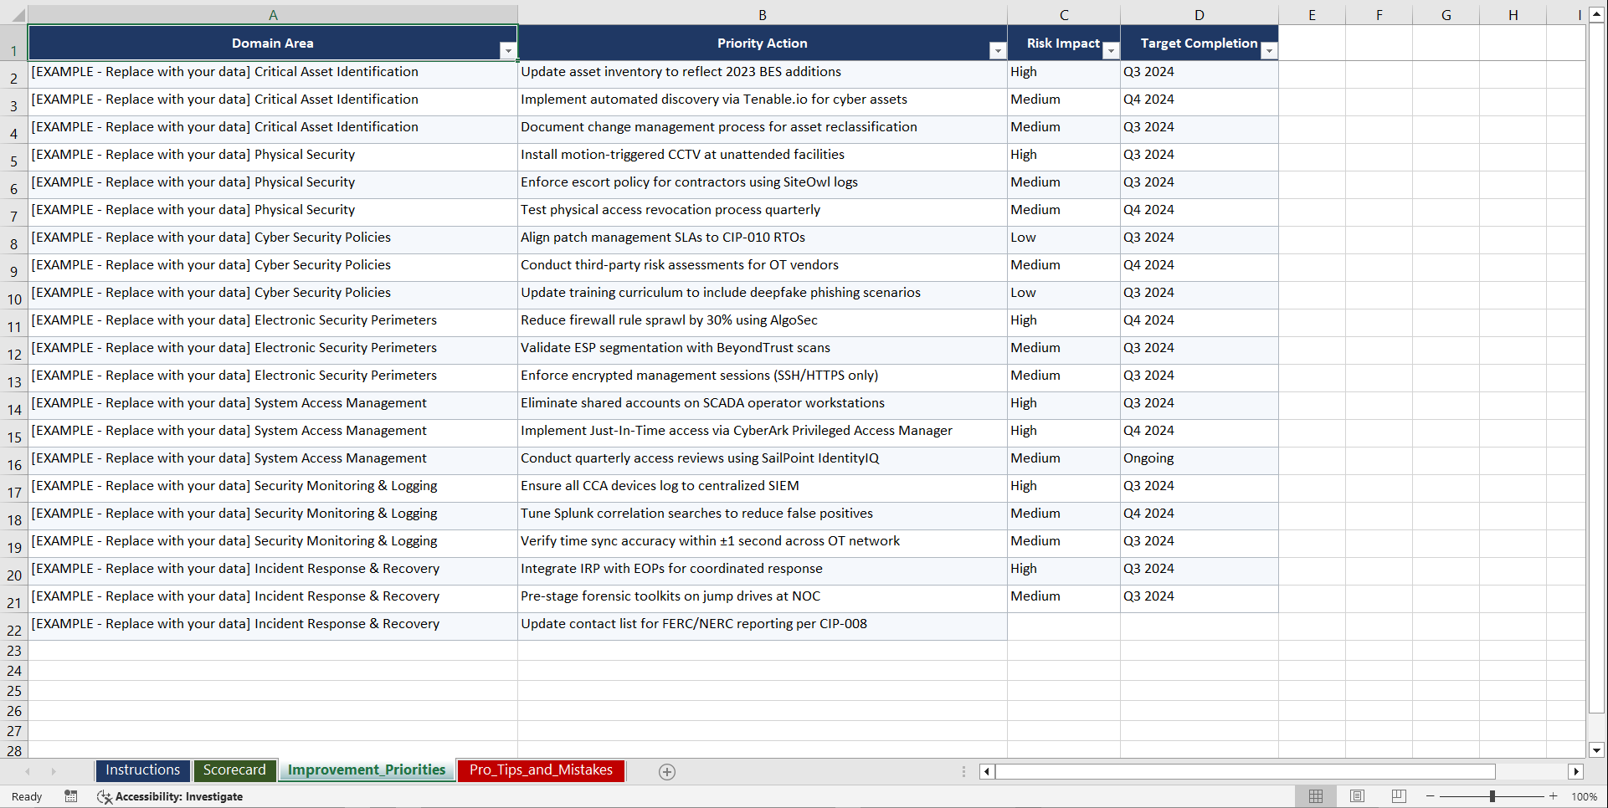Image resolution: width=1608 pixels, height=808 pixels.
Task: Open the Risk Impact filter dropdown
Action: coord(1111,51)
